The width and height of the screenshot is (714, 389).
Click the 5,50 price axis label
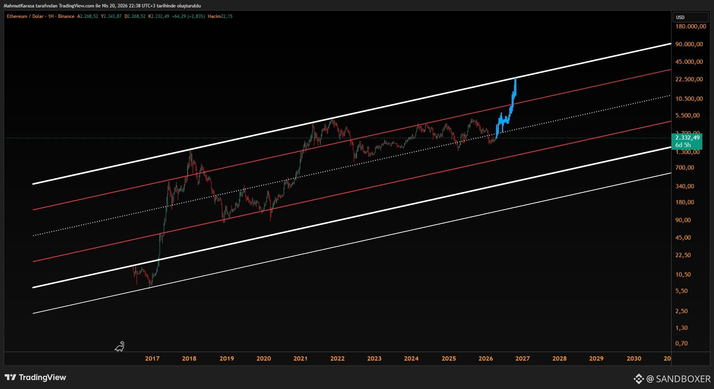coord(682,291)
